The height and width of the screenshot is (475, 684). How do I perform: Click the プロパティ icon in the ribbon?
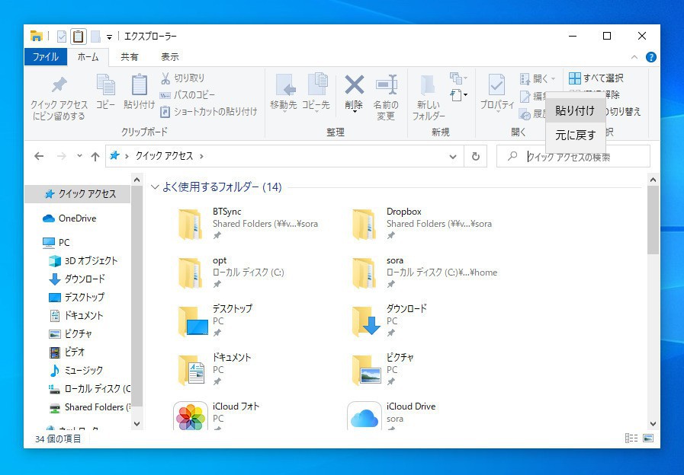click(496, 85)
